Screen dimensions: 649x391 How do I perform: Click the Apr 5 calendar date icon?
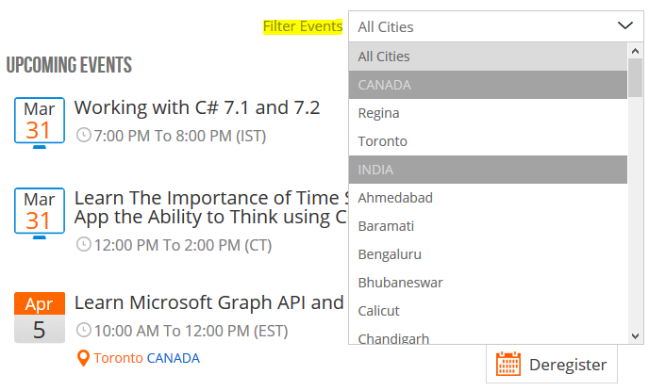click(40, 318)
